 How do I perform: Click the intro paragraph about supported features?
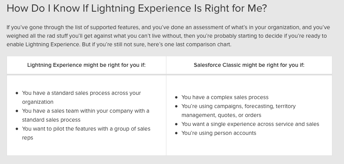tap(167, 36)
